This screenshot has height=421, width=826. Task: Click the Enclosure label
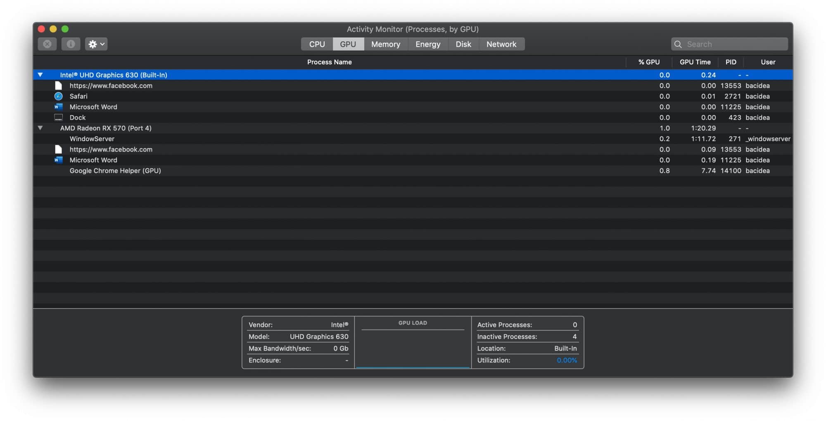pos(265,360)
